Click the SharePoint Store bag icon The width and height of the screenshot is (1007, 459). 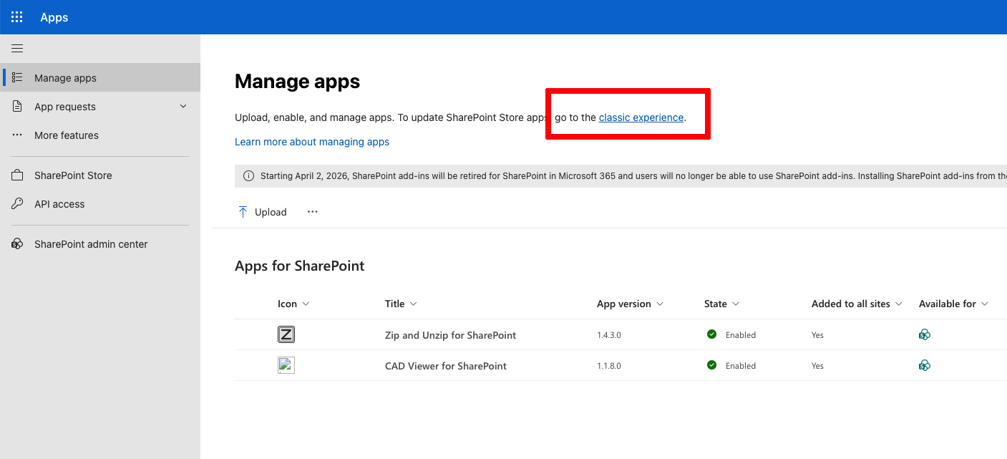[x=16, y=175]
